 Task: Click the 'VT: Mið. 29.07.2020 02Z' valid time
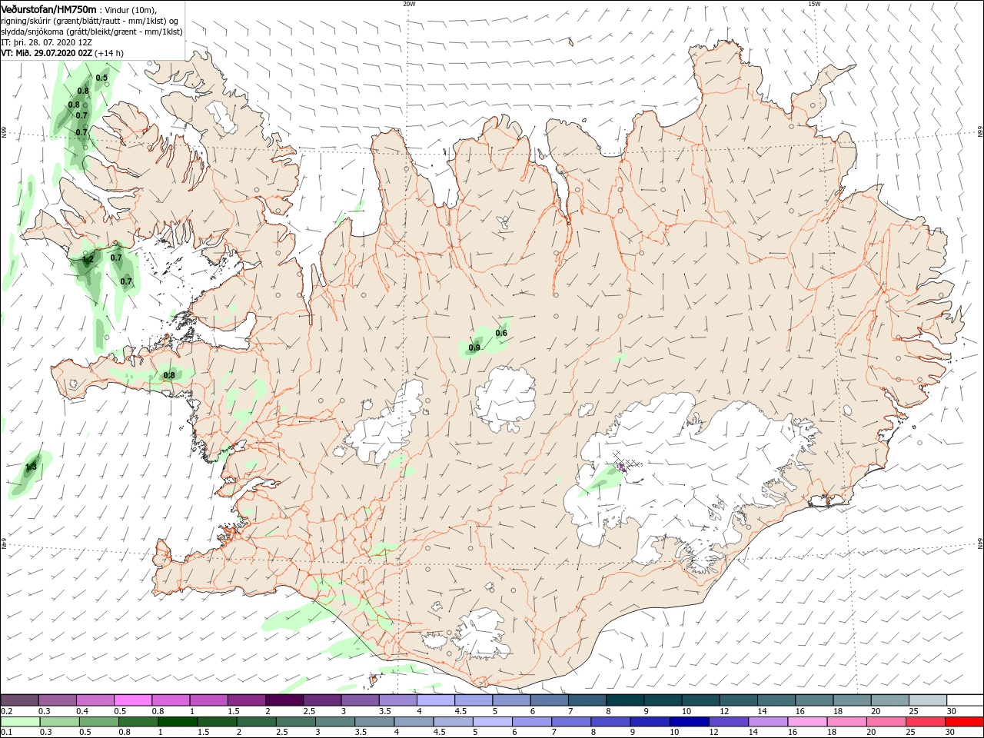[x=46, y=53]
